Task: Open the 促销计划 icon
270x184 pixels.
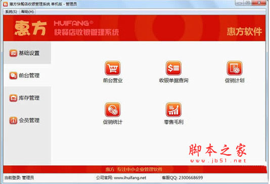Action: tap(235, 68)
